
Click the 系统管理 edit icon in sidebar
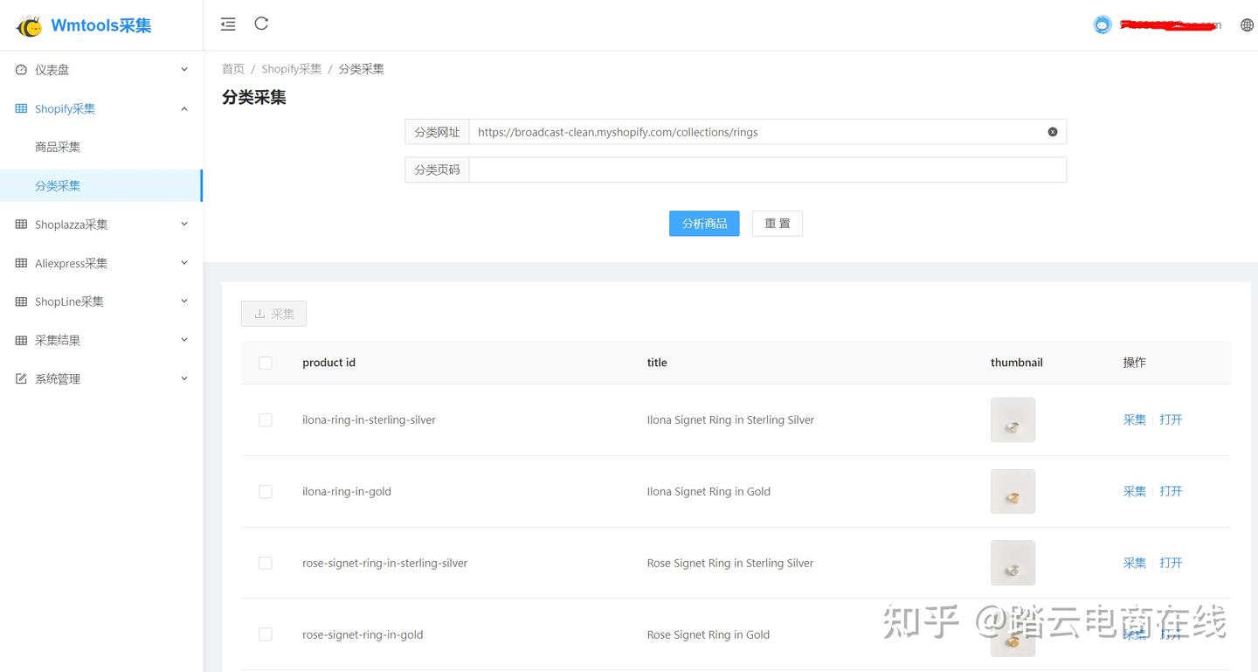tap(20, 378)
